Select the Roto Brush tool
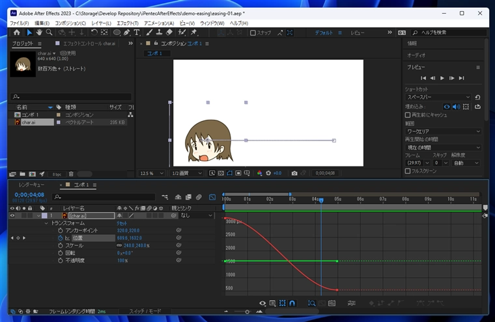This screenshot has height=322, width=495. [182, 32]
